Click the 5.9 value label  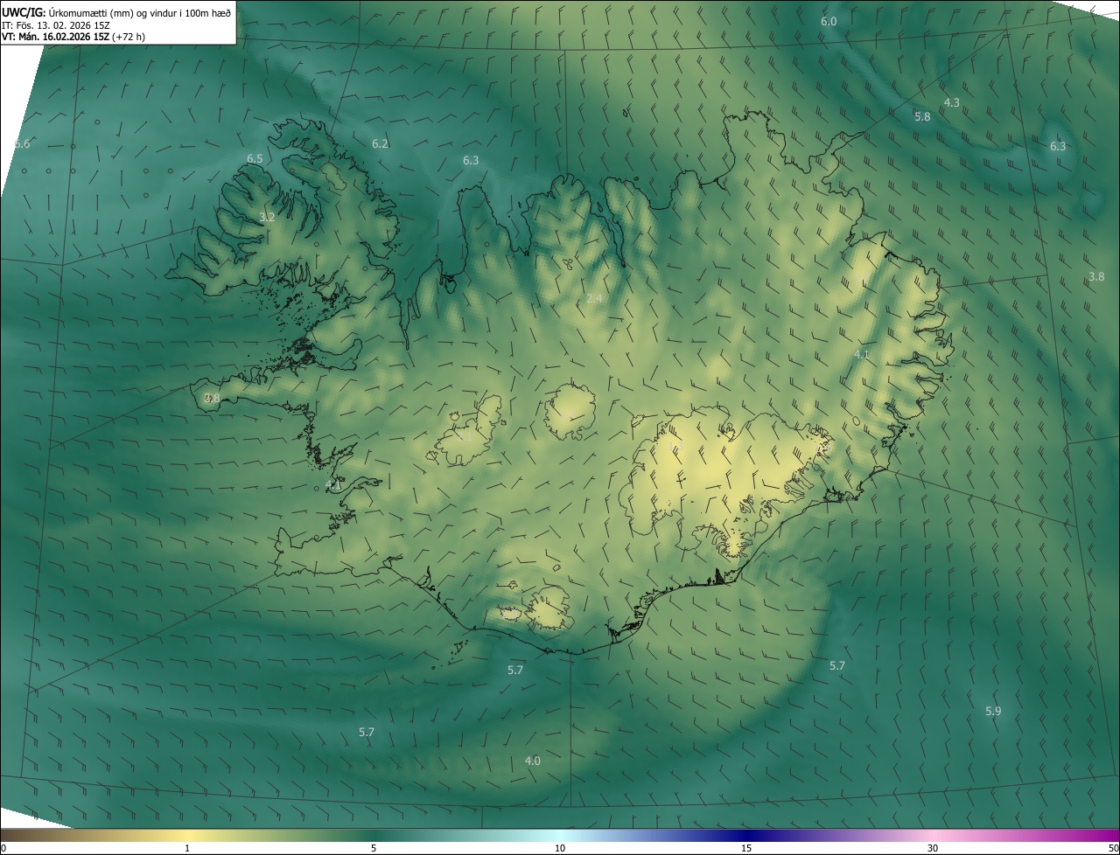click(993, 712)
